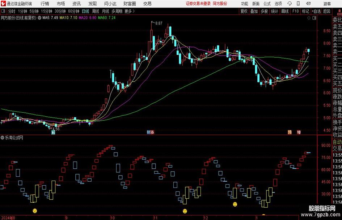342x220 pixels.
Task: Click the 画线 drawing tool button
Action: pyautogui.click(x=285, y=11)
